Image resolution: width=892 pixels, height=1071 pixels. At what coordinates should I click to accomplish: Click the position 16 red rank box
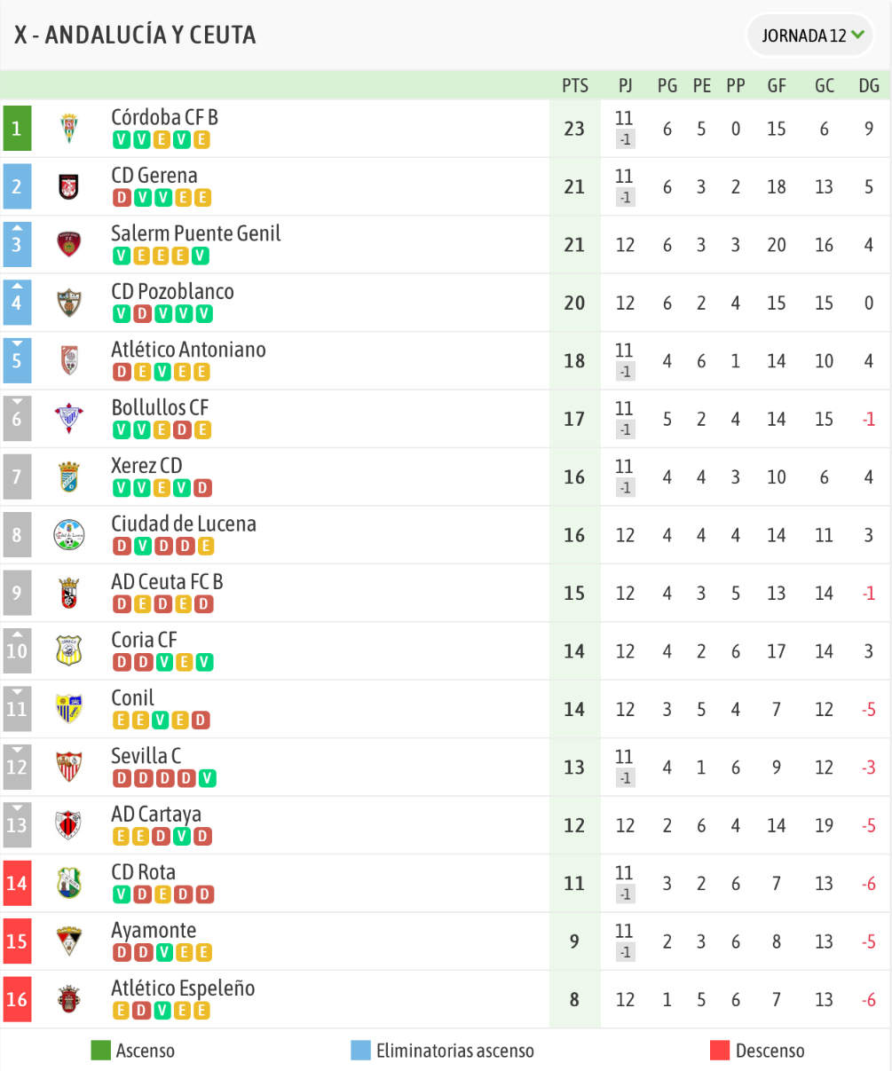point(17,999)
